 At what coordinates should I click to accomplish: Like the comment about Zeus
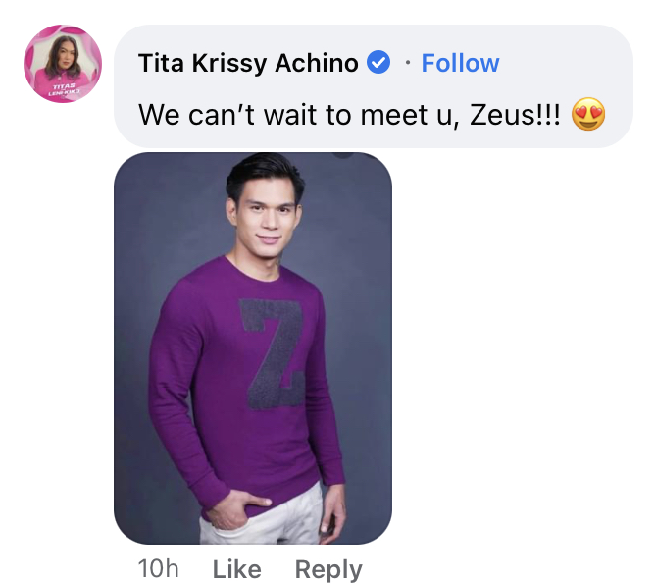237,569
